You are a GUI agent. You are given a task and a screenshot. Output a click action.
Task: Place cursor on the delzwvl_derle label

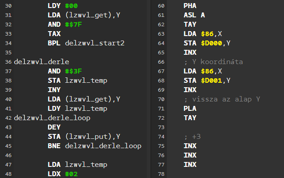click(42, 61)
